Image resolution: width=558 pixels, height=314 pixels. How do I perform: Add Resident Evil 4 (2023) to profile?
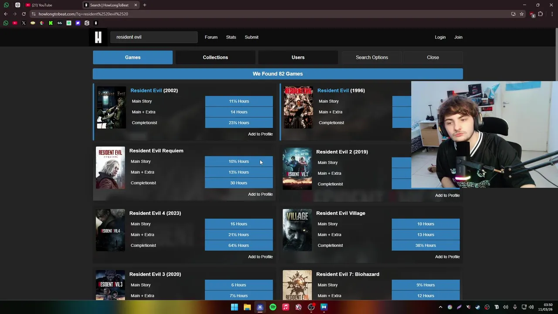pyautogui.click(x=260, y=257)
